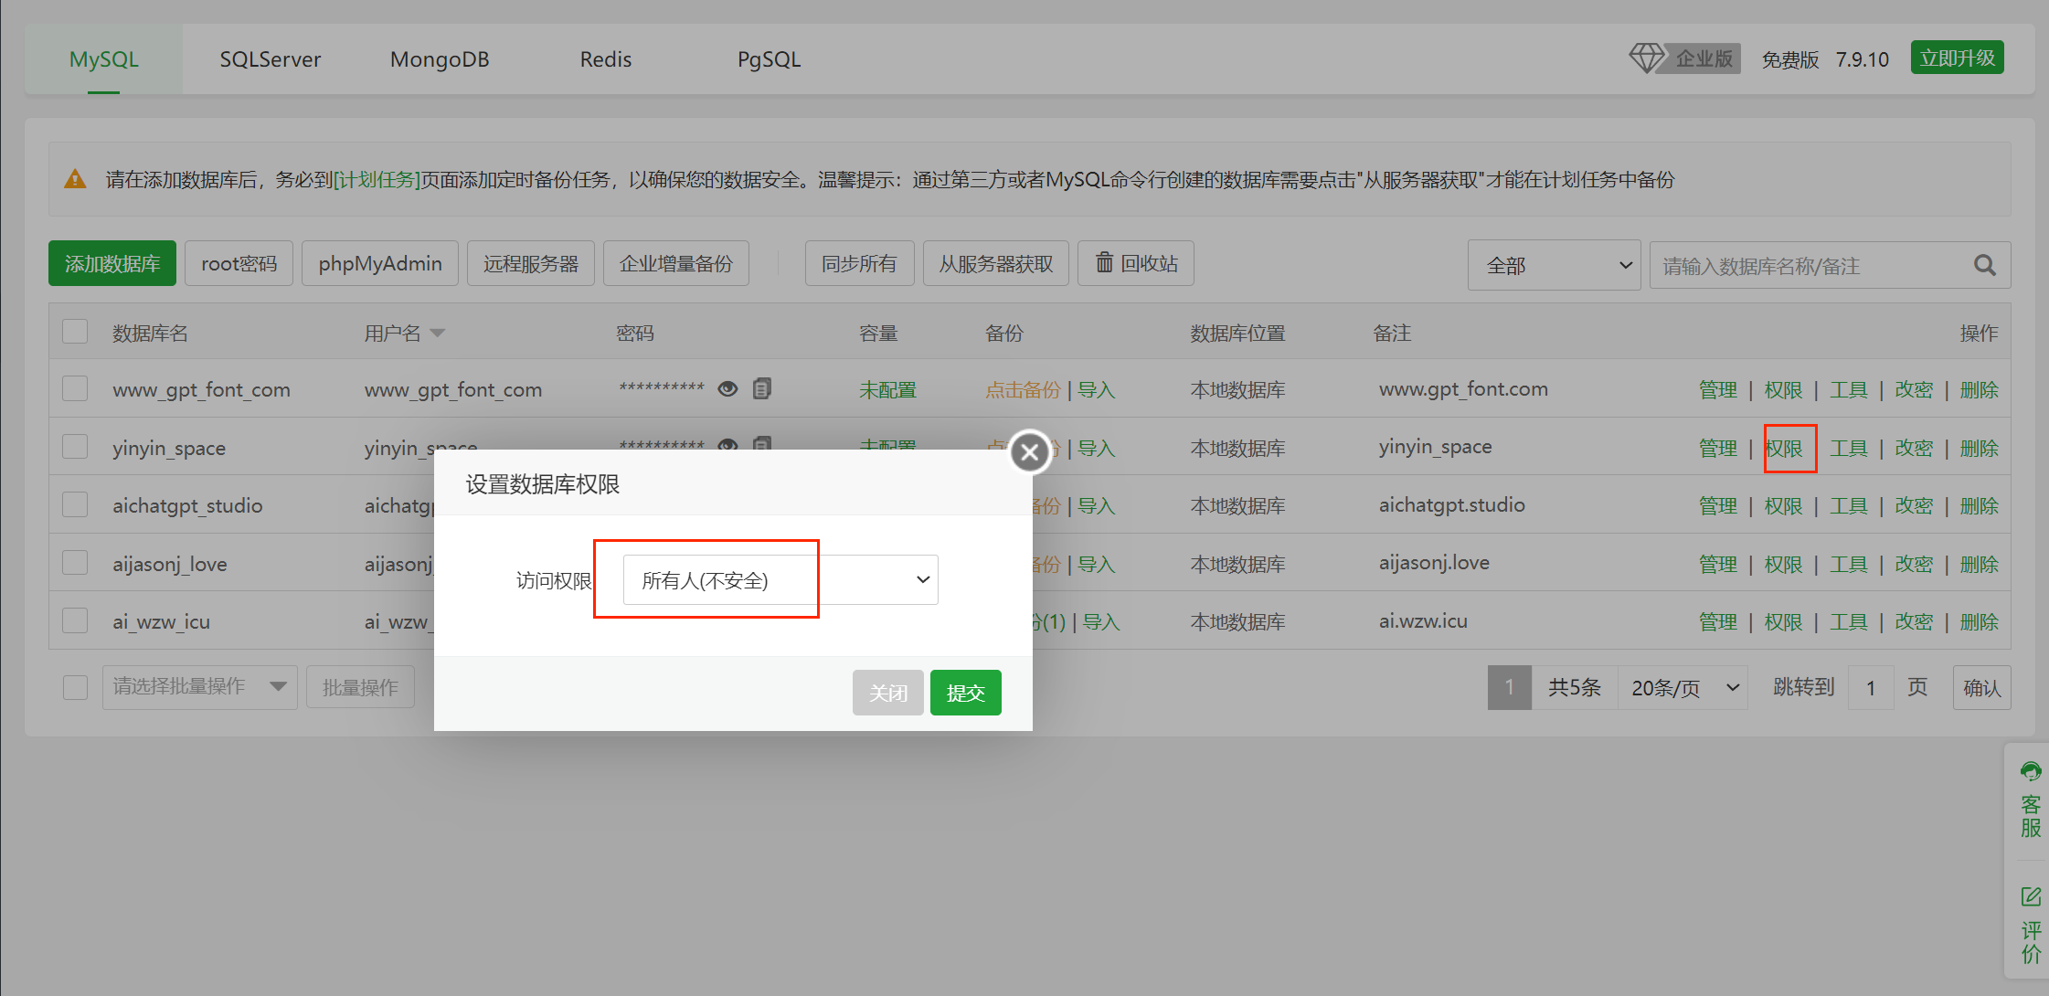2049x996 pixels.
Task: Click the enterprise edition diamond icon
Action: [x=1647, y=58]
